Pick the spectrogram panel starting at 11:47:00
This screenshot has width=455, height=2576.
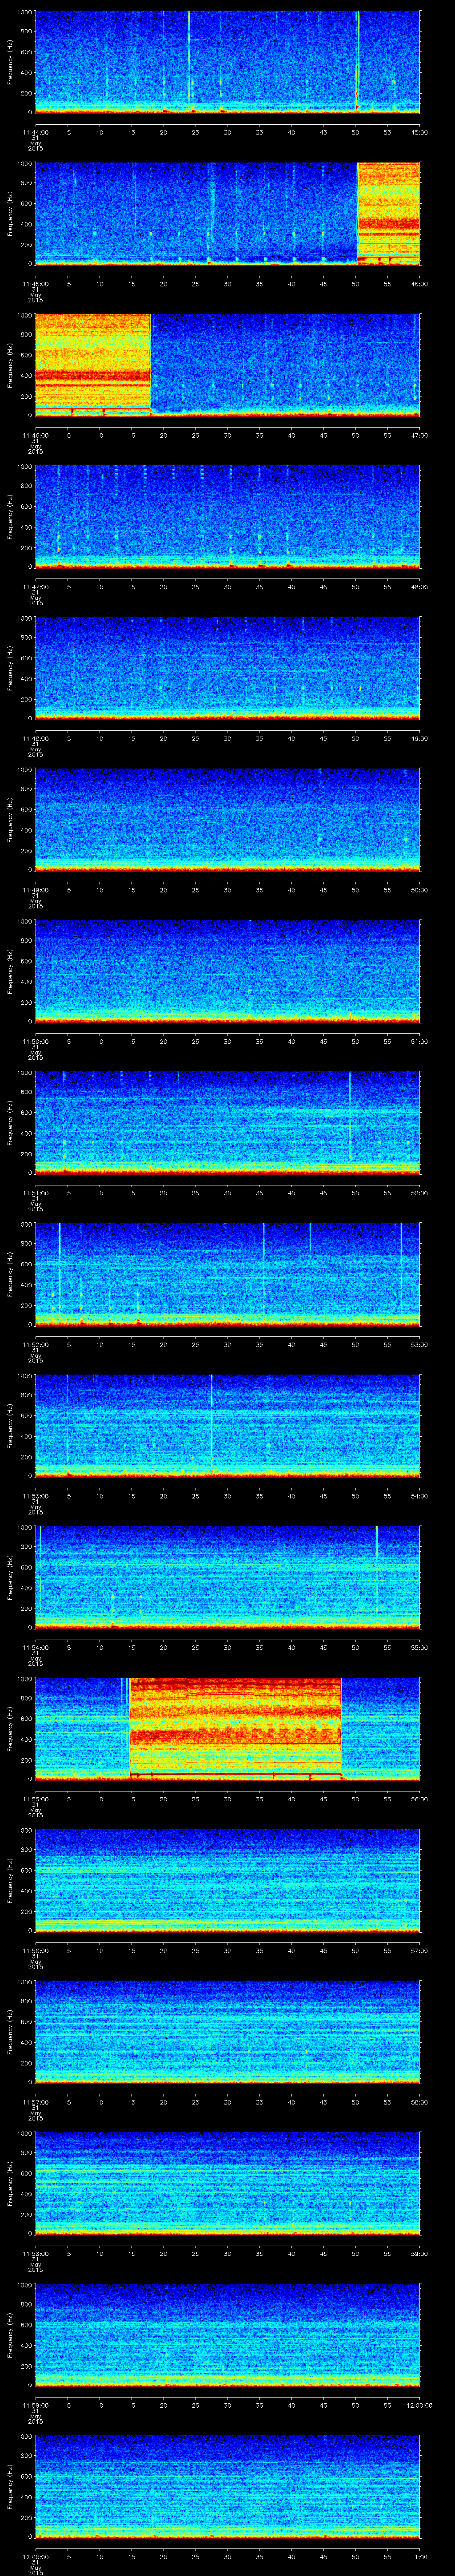[227, 516]
